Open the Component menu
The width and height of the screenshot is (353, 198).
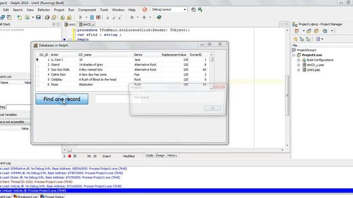87,10
